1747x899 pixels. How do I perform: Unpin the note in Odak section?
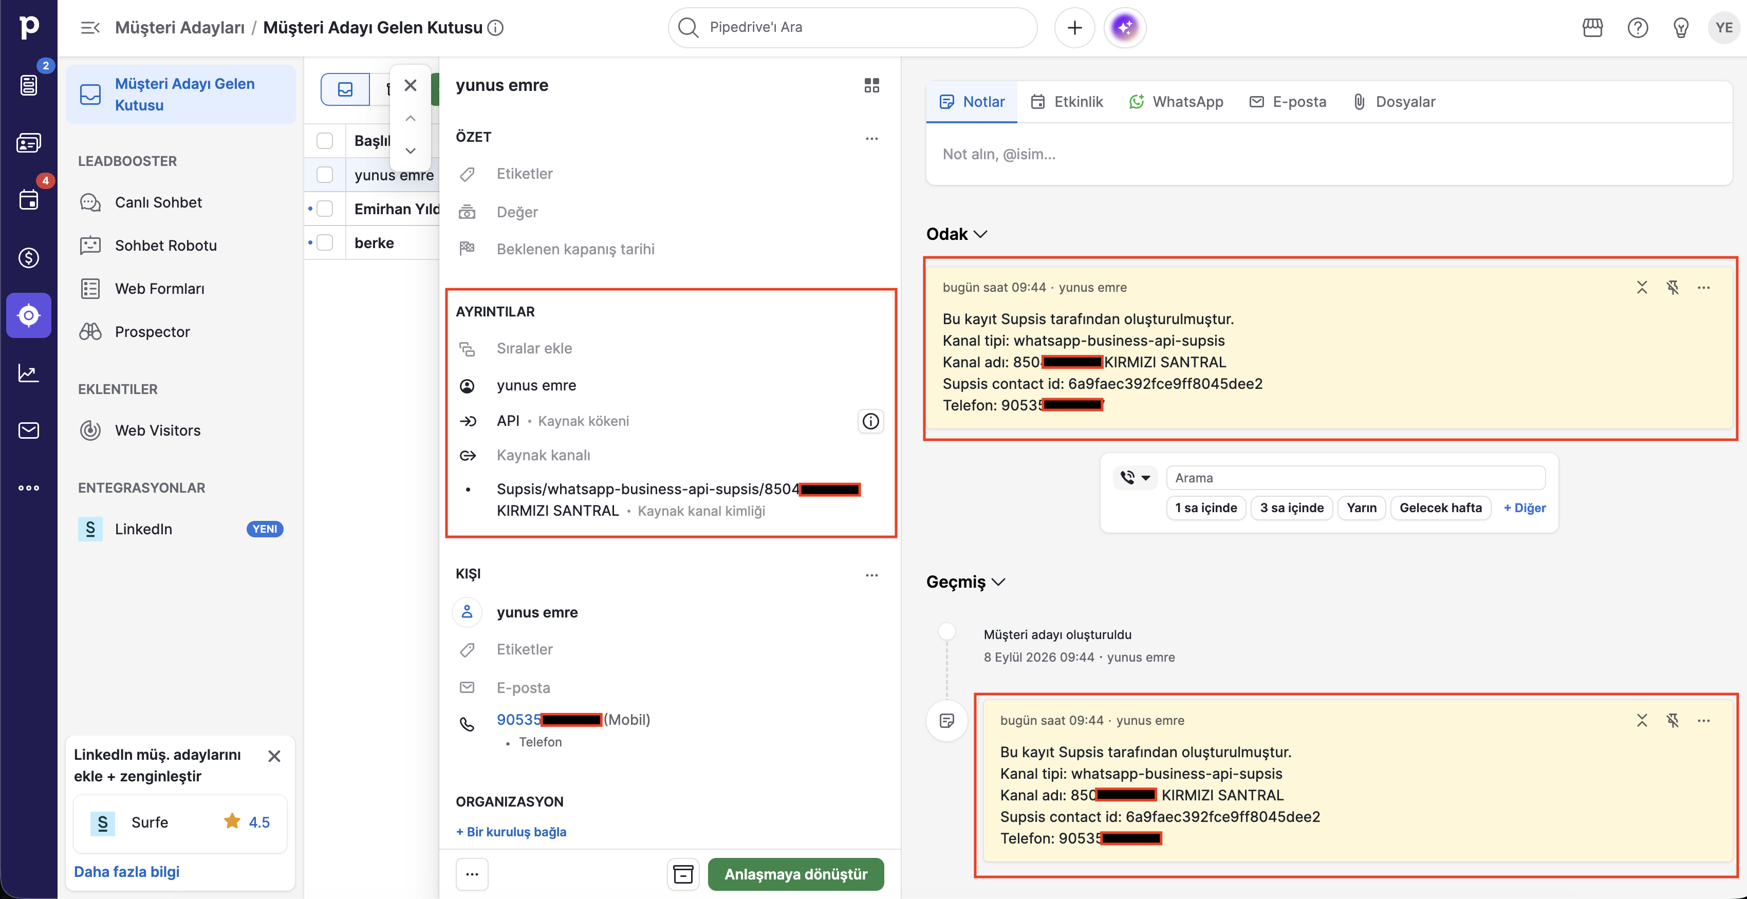tap(1672, 288)
